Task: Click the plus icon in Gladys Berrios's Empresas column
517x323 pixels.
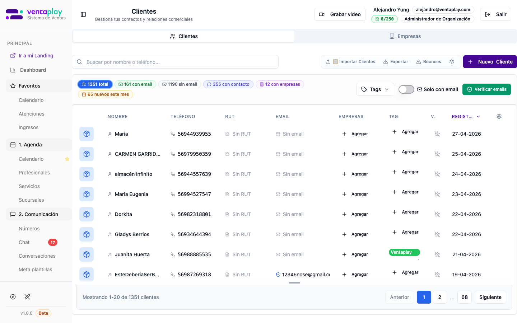Action: (344, 234)
